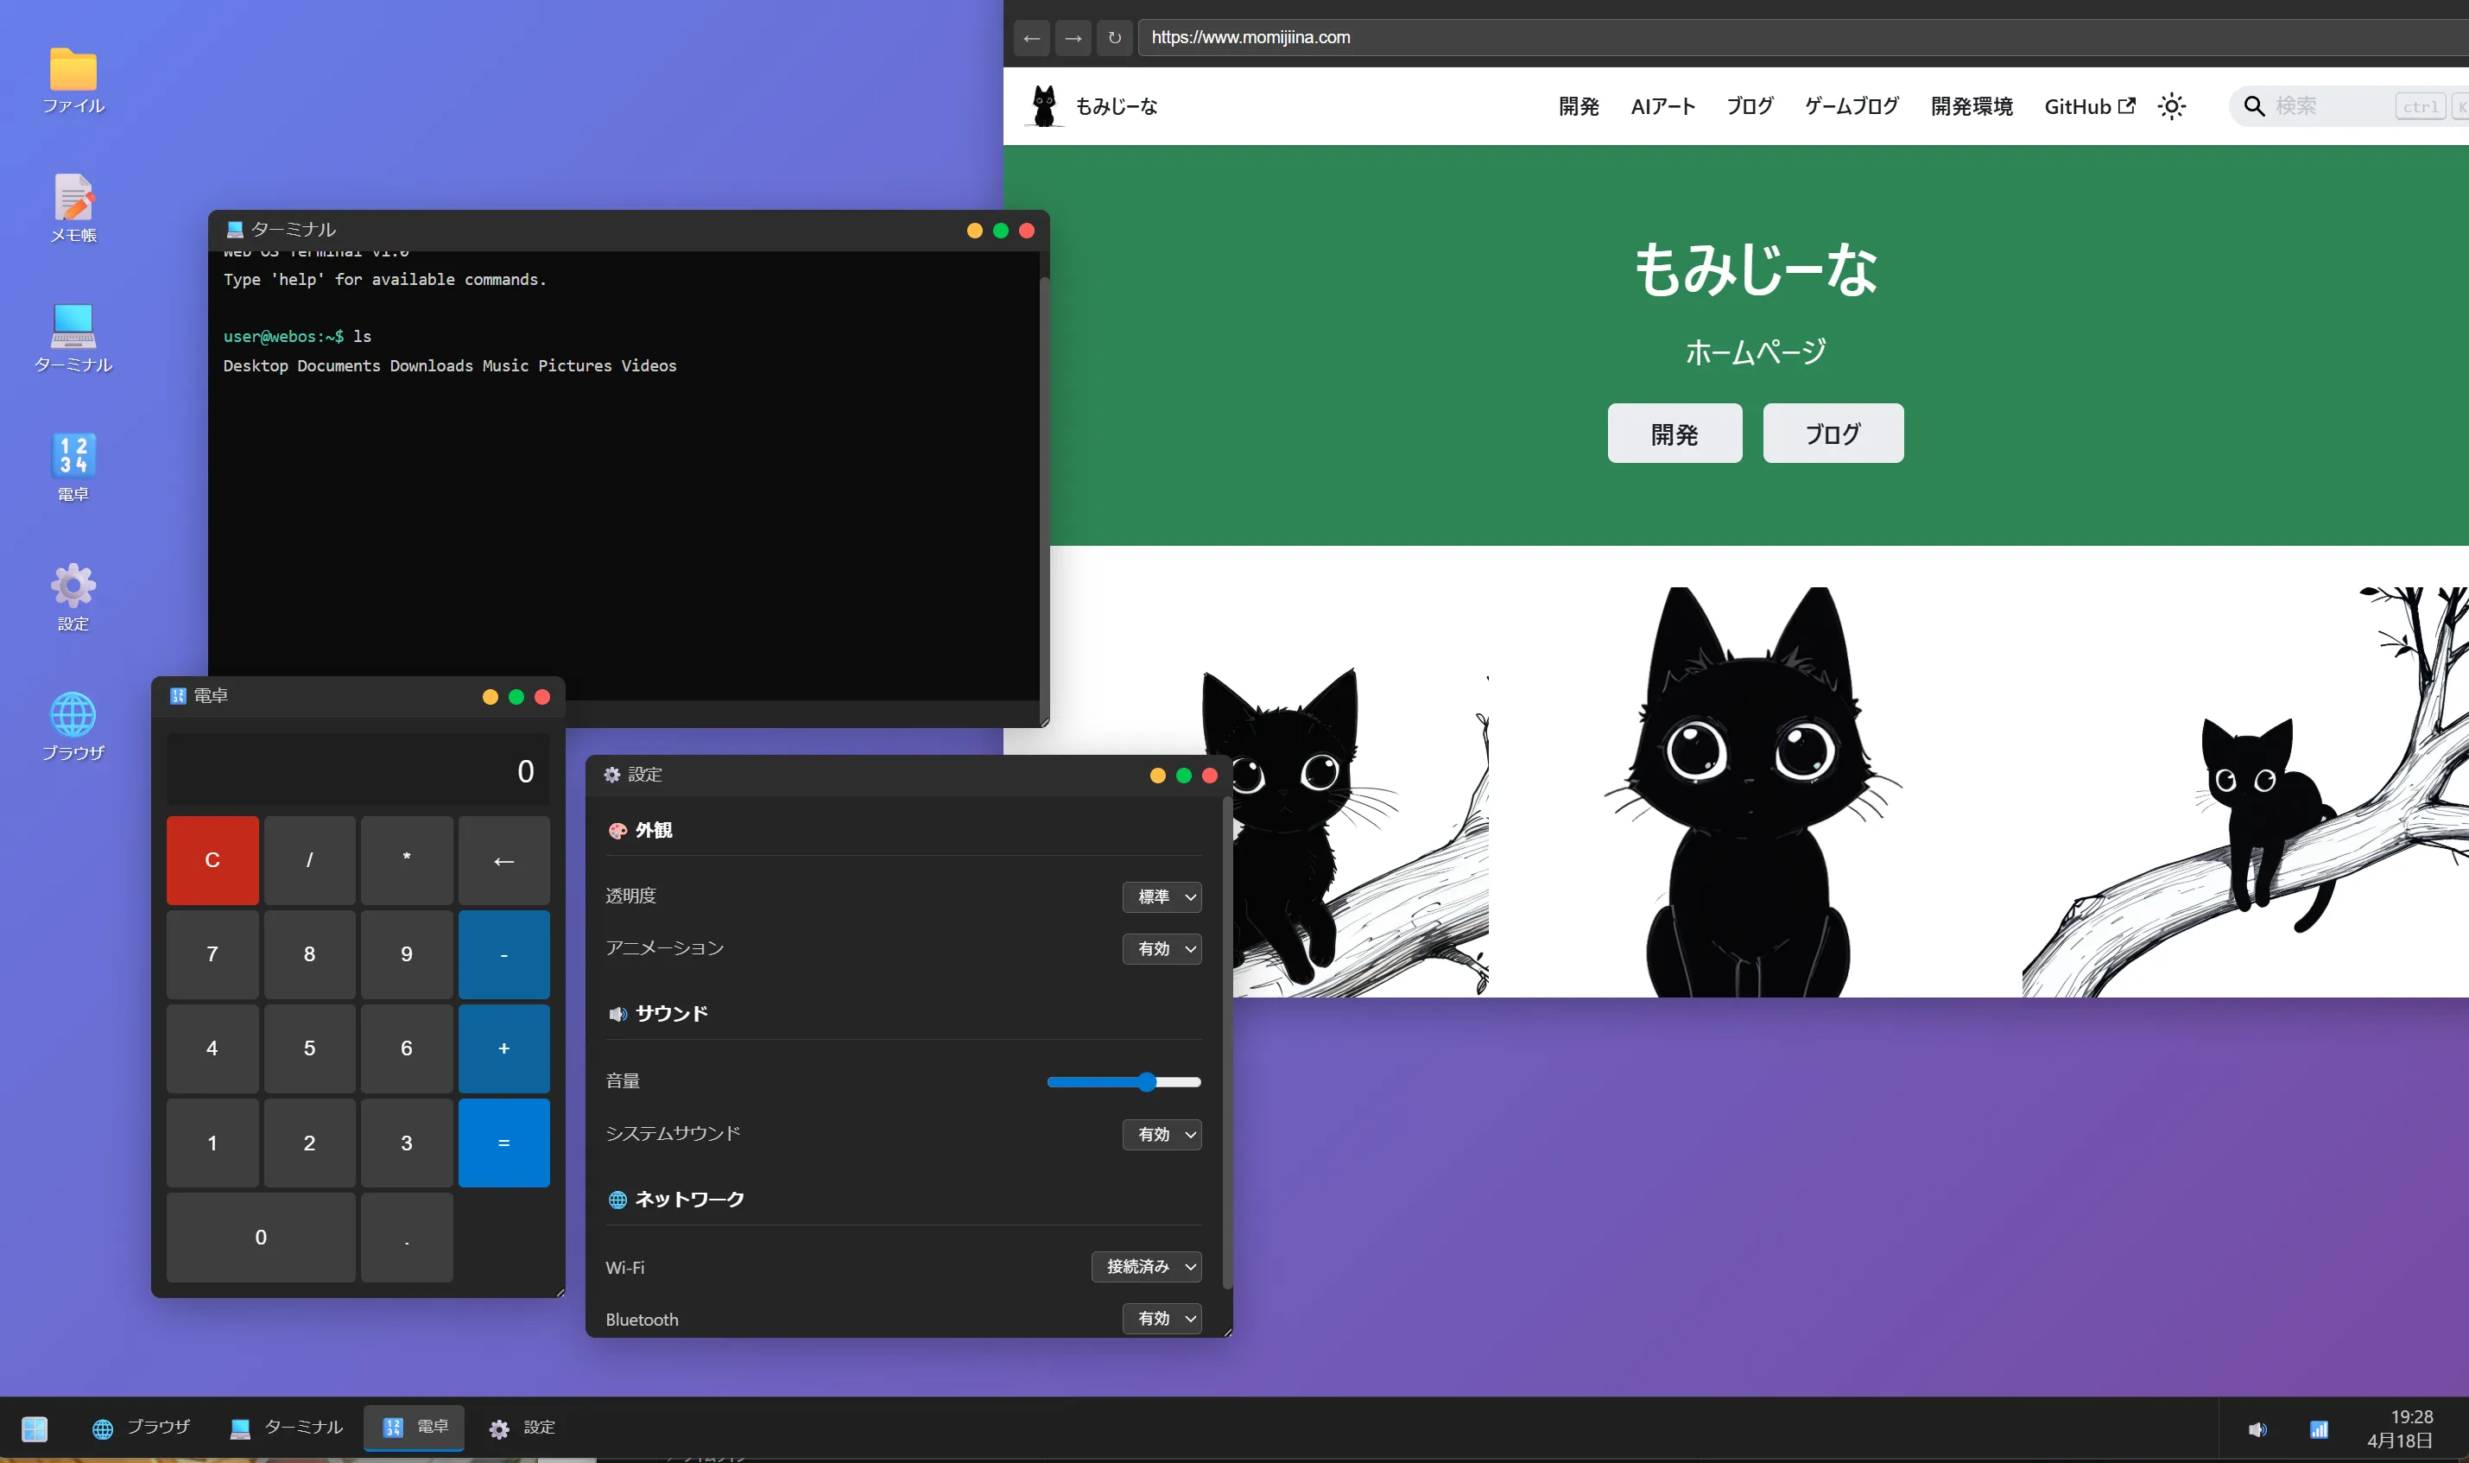Click the browser reload icon

[x=1114, y=37]
